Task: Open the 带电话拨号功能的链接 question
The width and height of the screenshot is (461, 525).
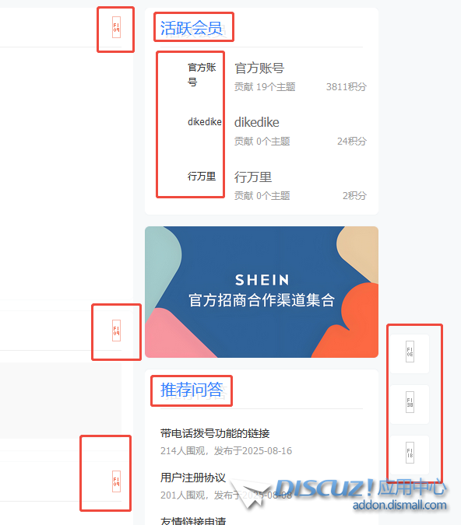Action: point(215,433)
